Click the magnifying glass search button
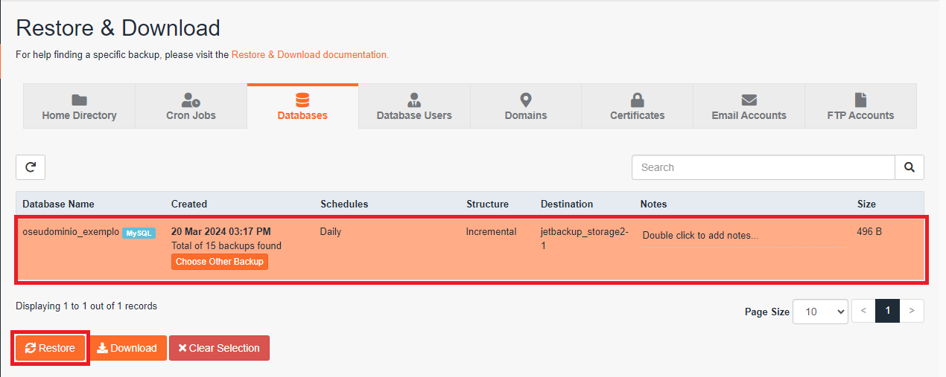The width and height of the screenshot is (946, 377). (909, 167)
